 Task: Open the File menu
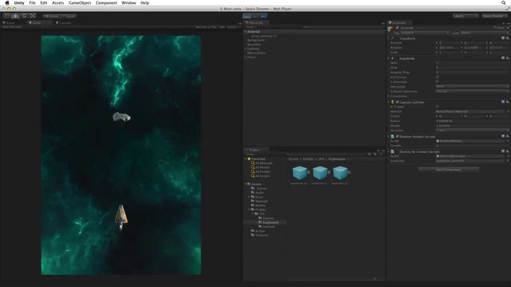pos(32,2)
